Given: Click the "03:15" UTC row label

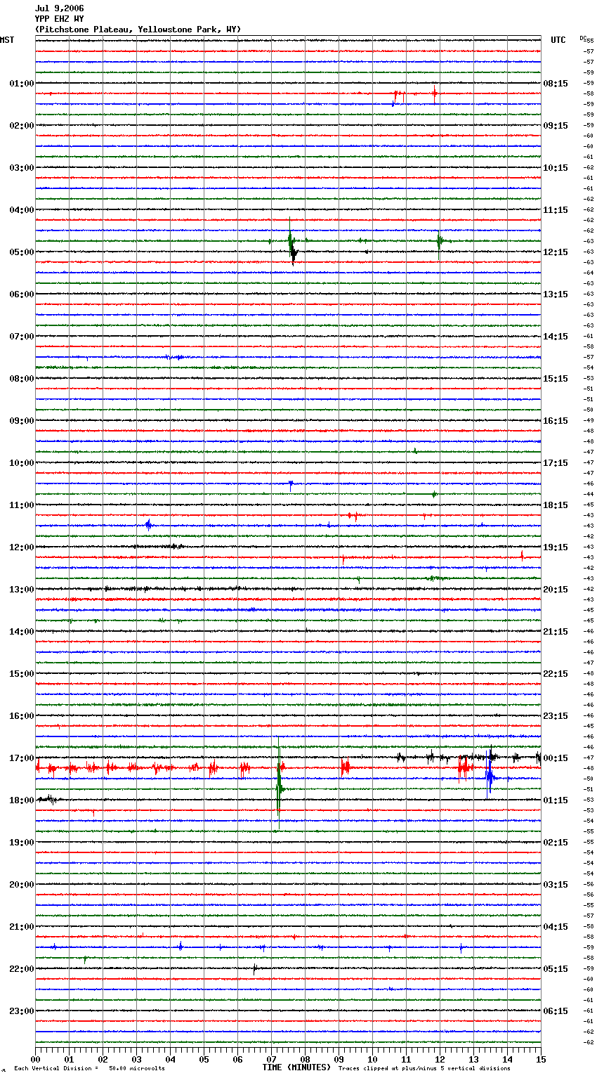Looking at the screenshot, I should [556, 885].
